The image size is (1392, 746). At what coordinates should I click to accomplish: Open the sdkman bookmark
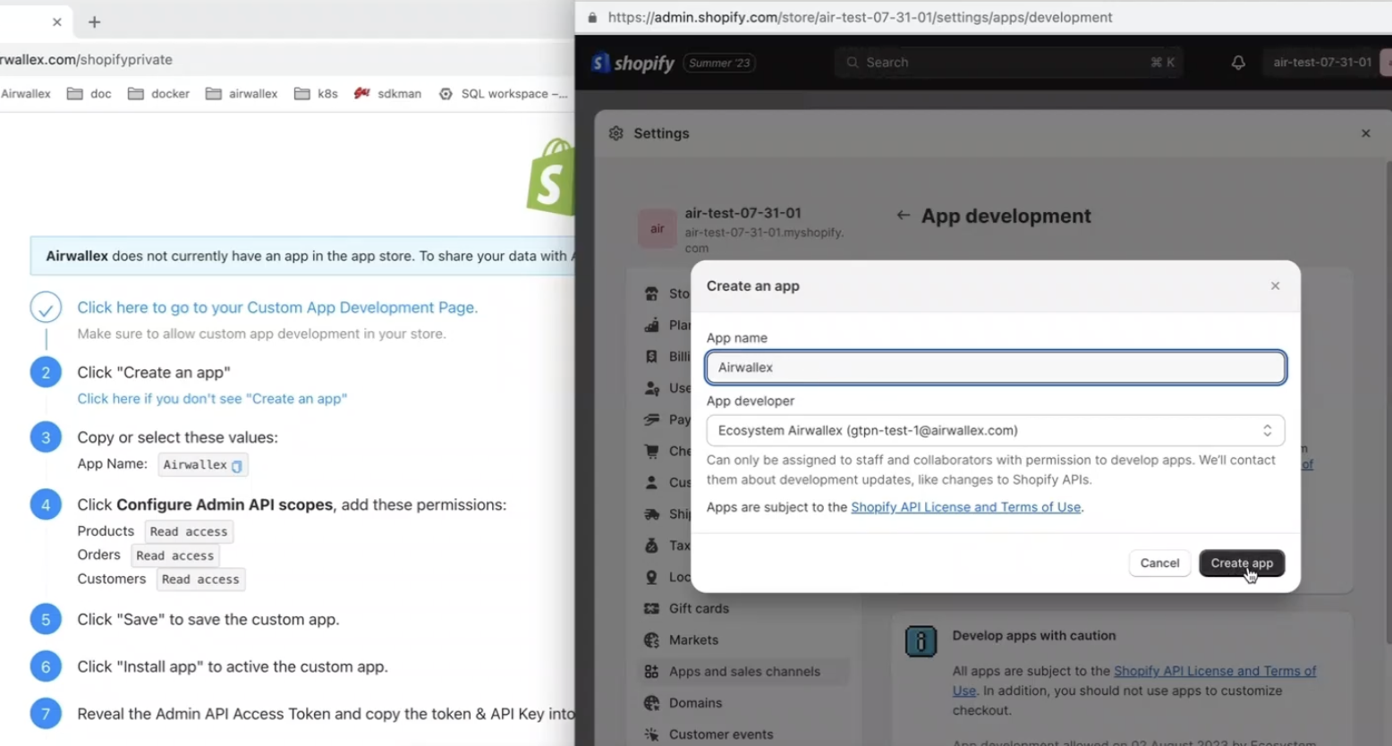point(388,94)
